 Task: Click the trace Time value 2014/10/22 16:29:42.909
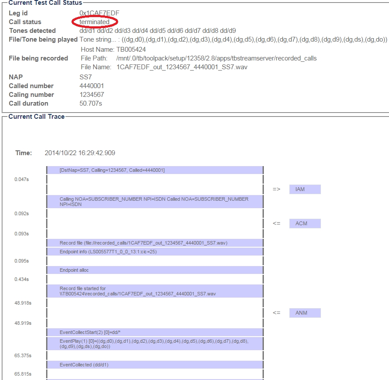(x=80, y=153)
